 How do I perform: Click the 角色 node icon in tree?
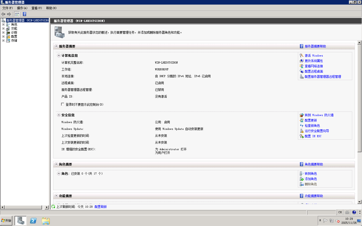8,24
